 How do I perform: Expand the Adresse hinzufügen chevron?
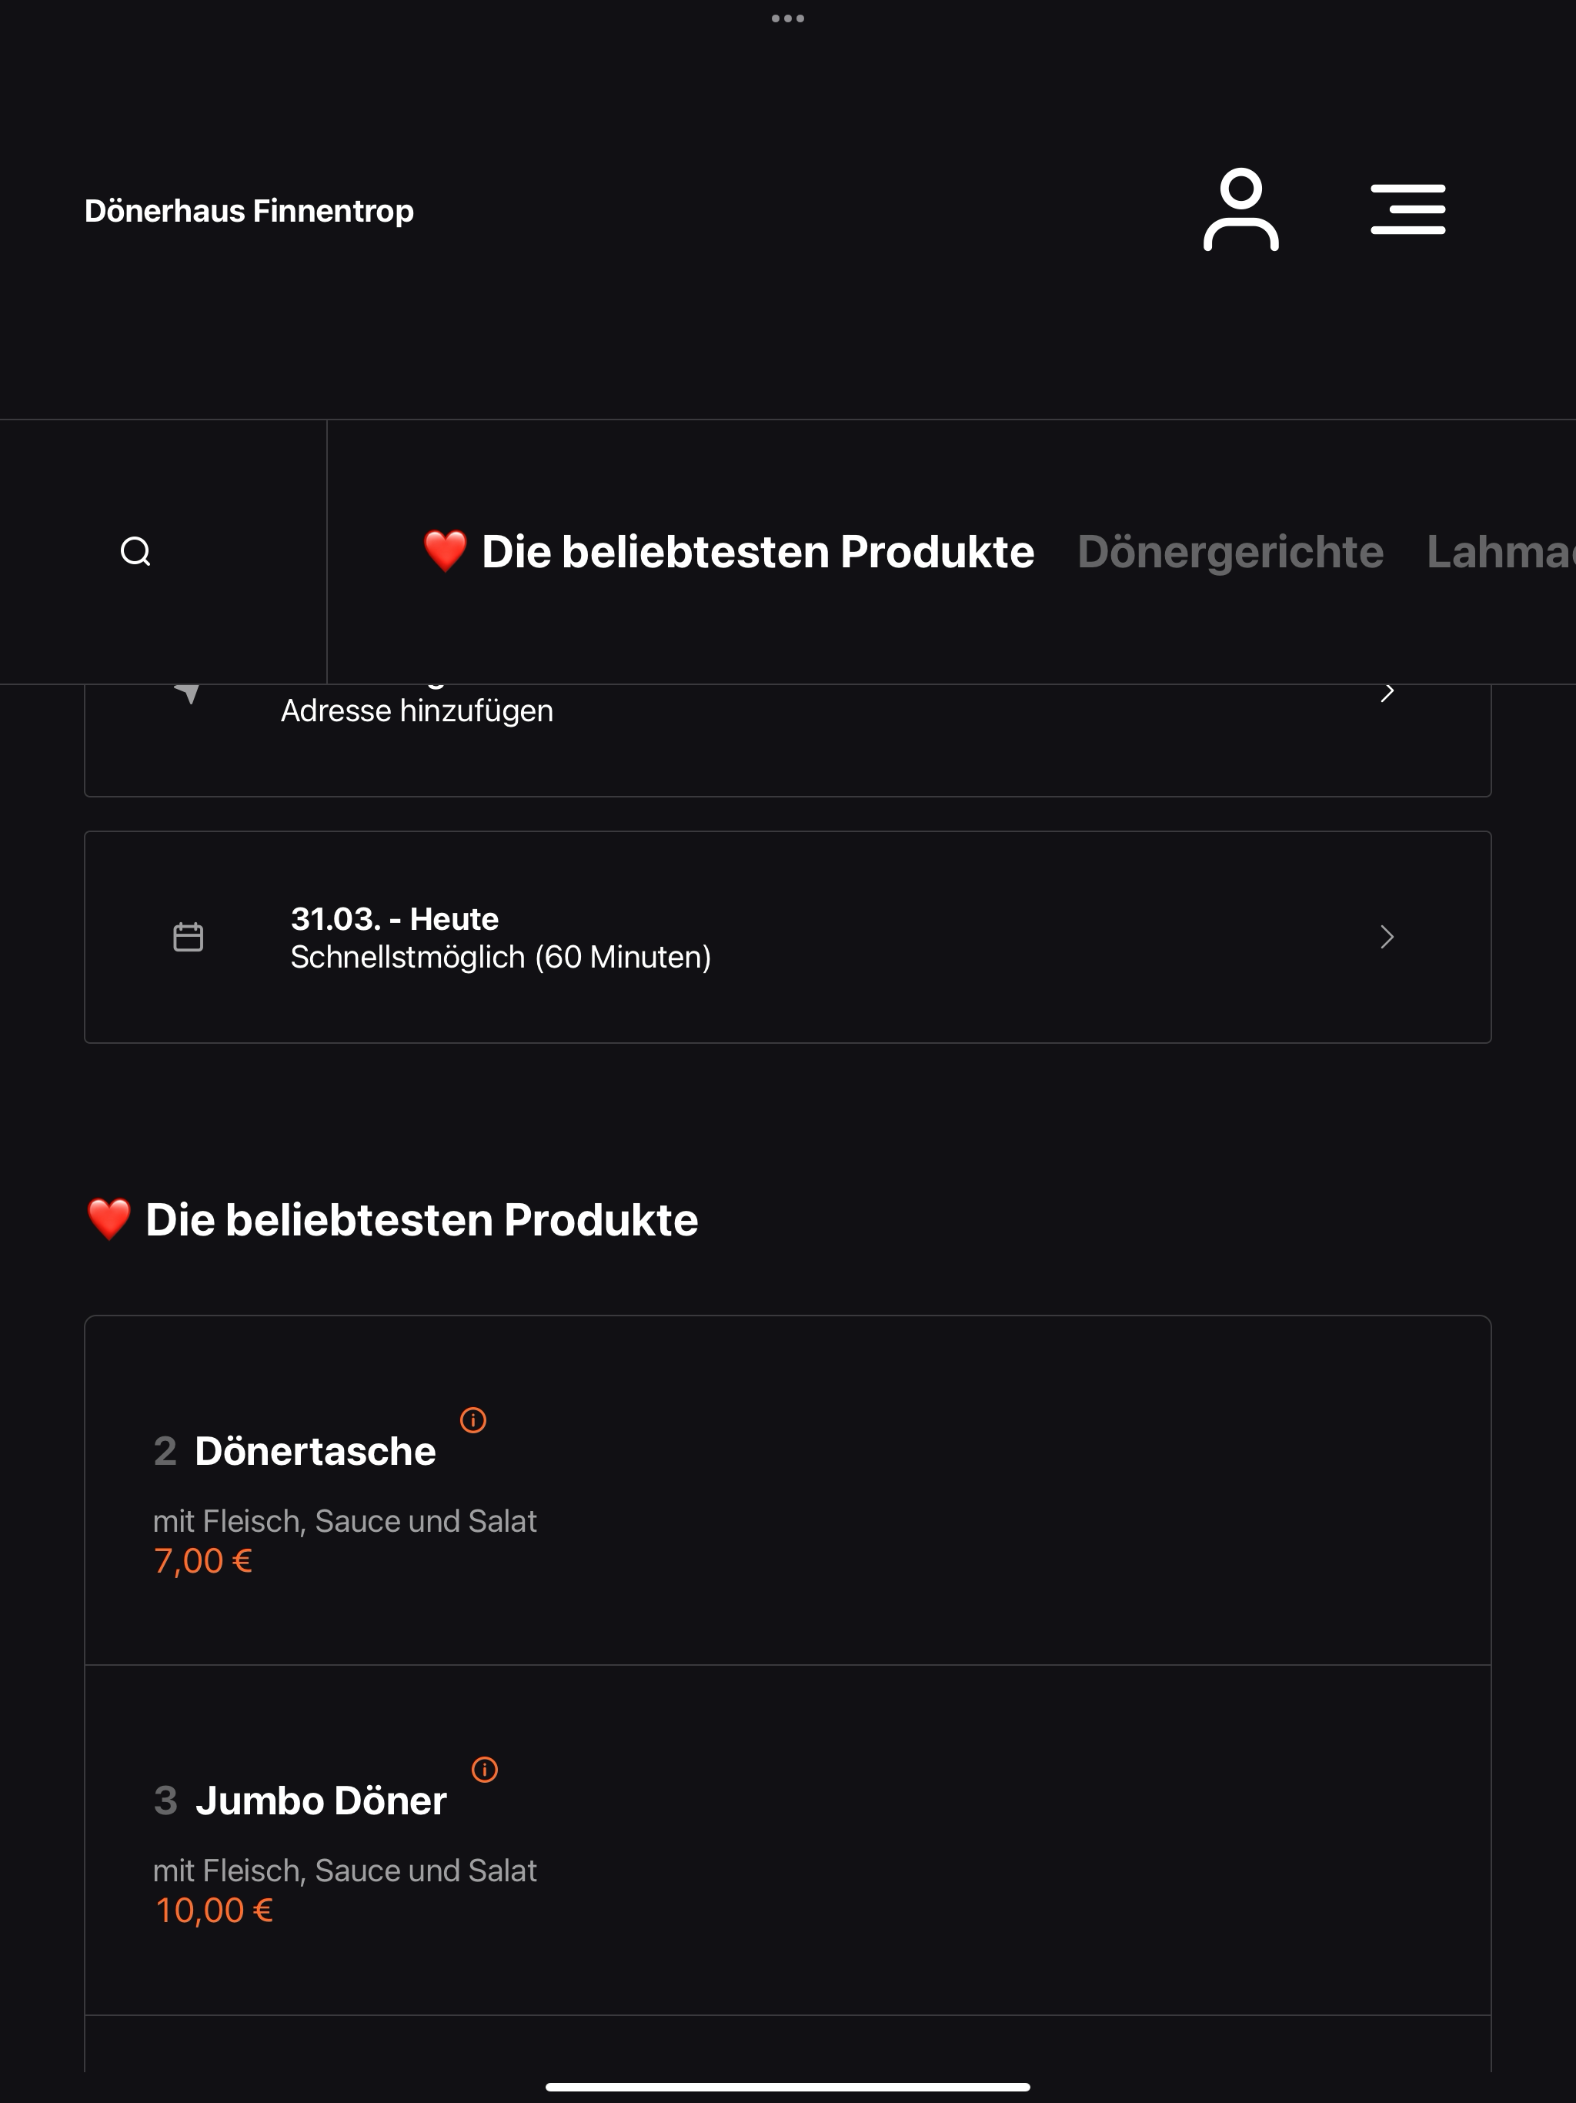click(1387, 692)
